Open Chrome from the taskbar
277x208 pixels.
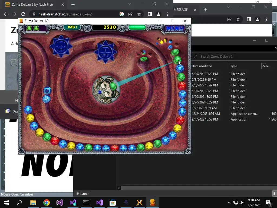click(x=47, y=203)
